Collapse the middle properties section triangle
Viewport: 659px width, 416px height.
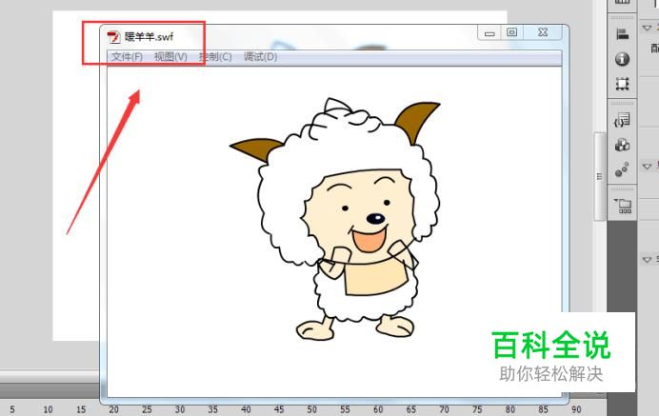(x=647, y=167)
